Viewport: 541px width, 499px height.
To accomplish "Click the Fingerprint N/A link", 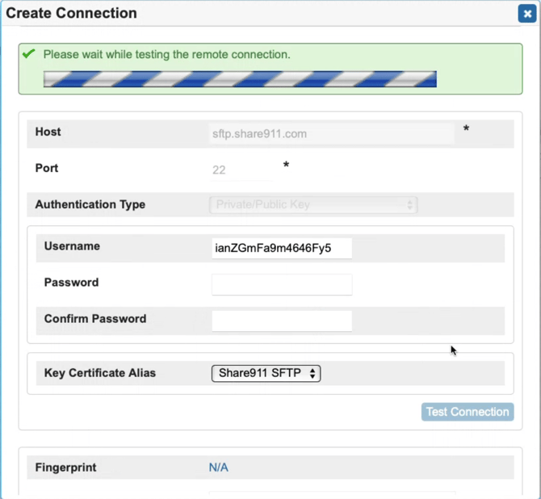I will coord(218,468).
